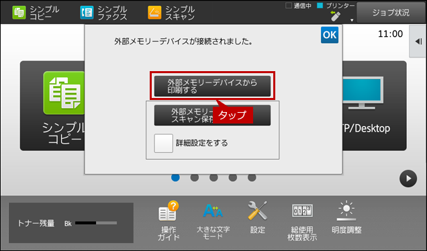The image size is (427, 251).
Task: Expand the dropdown arrow beside USB icon
Action: pos(352,20)
